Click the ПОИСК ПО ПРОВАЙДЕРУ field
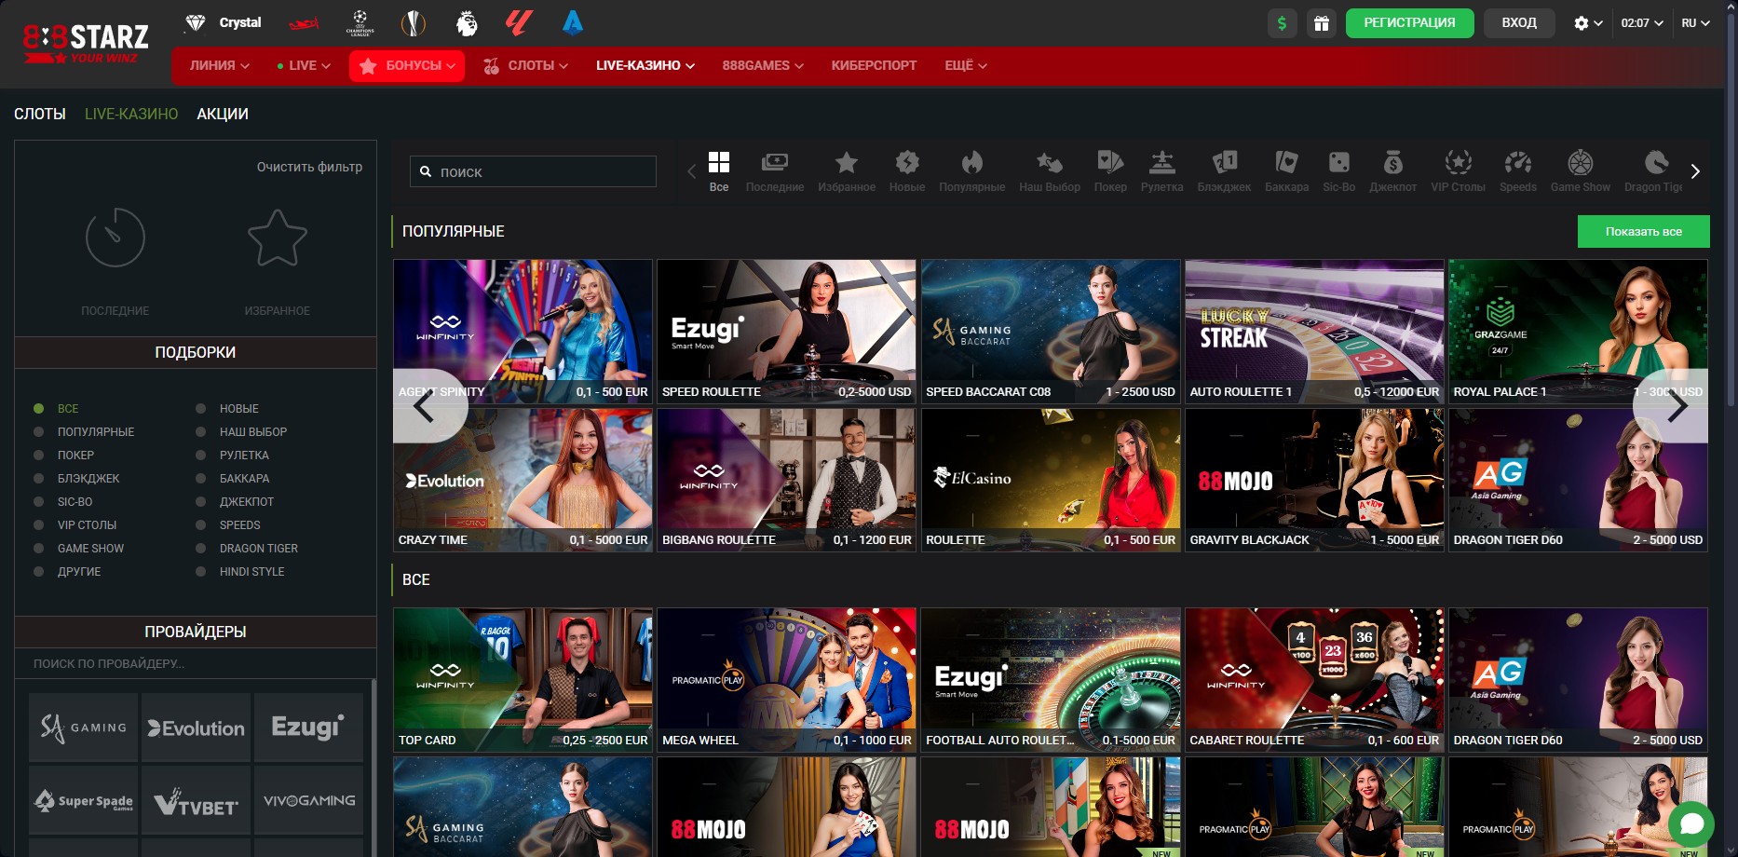Viewport: 1738px width, 857px height. click(x=196, y=664)
